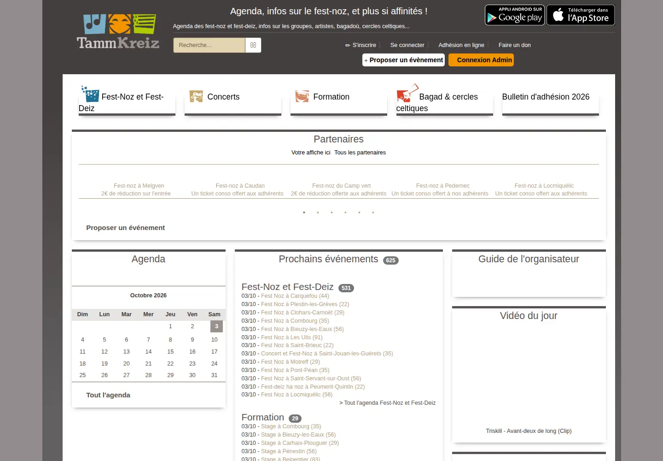Open Tout l'agenda link
Image resolution: width=663 pixels, height=461 pixels.
coord(108,395)
